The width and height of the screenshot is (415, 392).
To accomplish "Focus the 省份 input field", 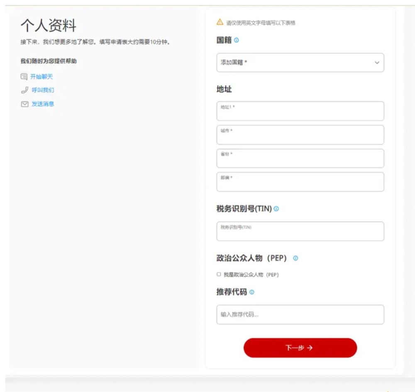I will [300, 158].
